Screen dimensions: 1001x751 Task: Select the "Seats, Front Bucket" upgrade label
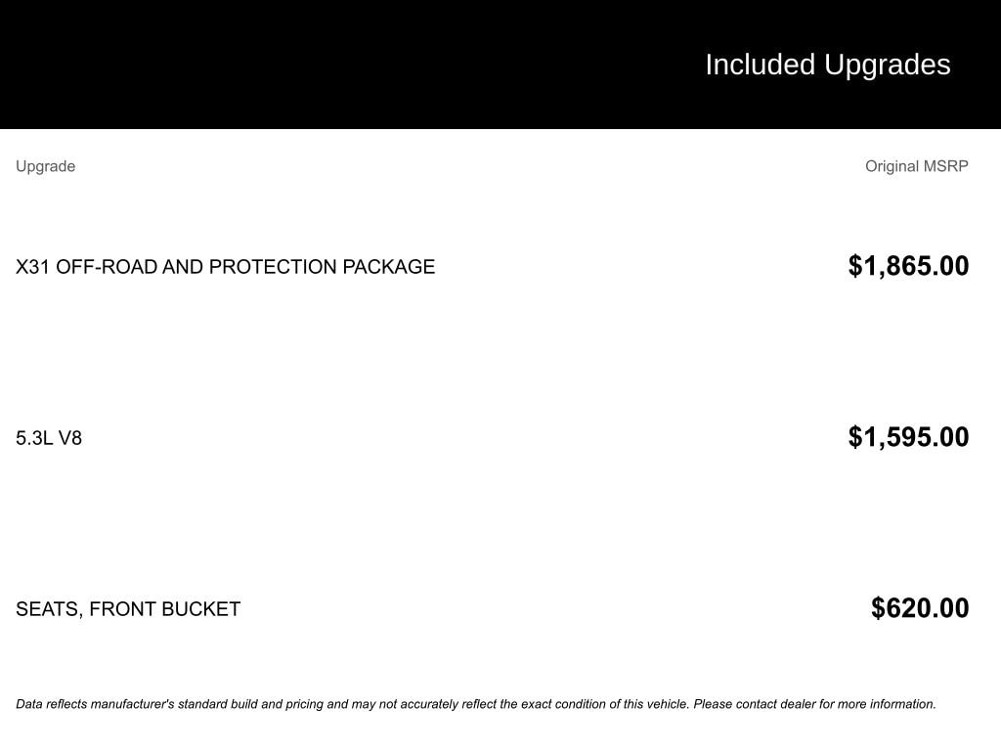tap(128, 609)
